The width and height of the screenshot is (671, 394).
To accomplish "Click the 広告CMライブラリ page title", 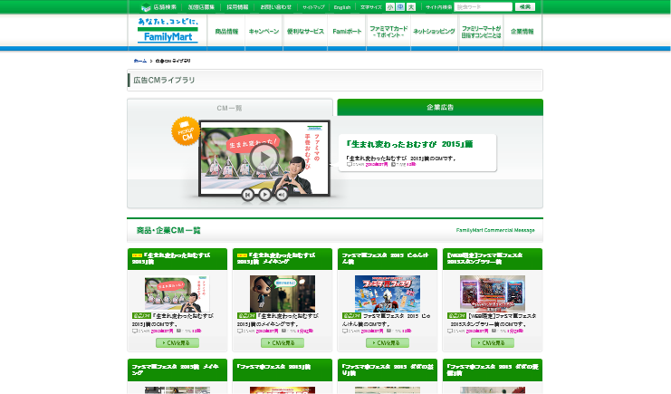I will 164,80.
